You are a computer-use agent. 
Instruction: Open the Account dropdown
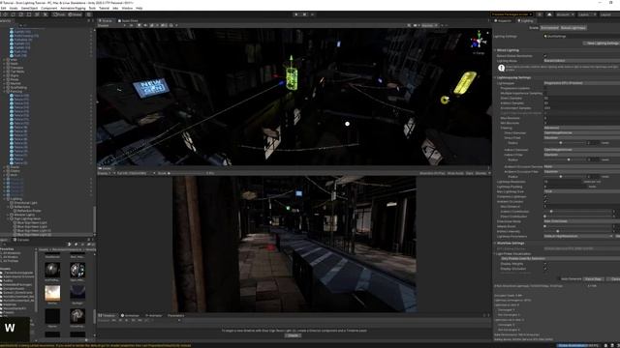pos(566,14)
